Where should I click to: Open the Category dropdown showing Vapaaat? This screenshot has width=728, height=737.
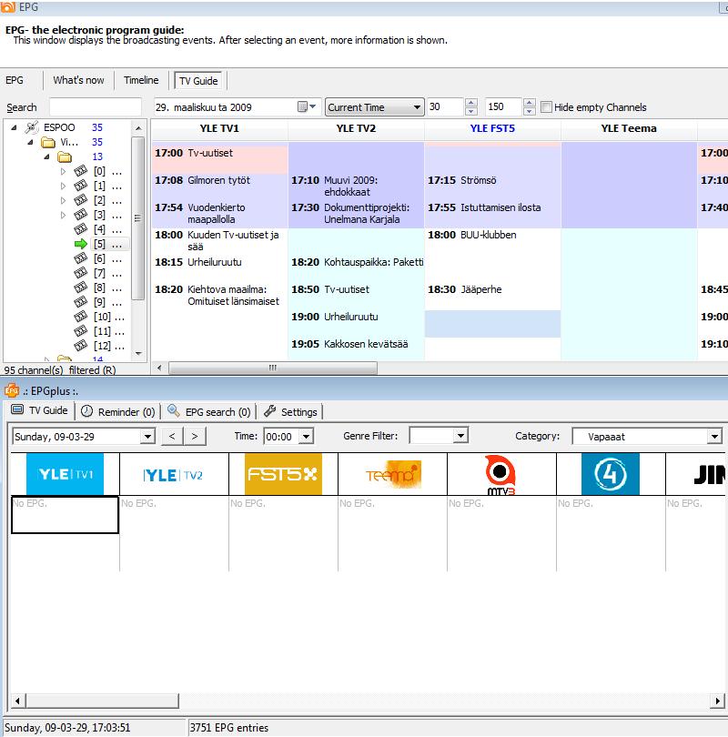click(713, 437)
